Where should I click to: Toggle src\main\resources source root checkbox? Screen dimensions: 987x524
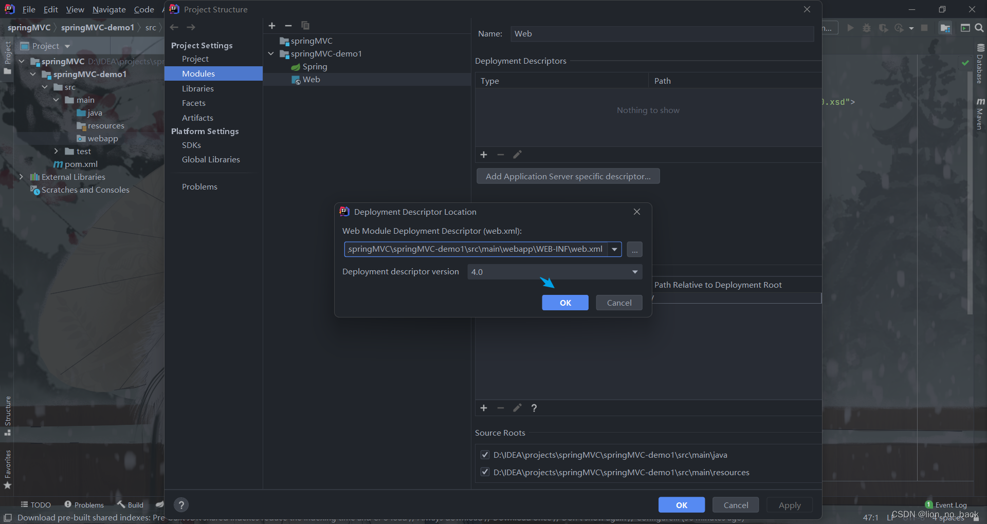[485, 472]
